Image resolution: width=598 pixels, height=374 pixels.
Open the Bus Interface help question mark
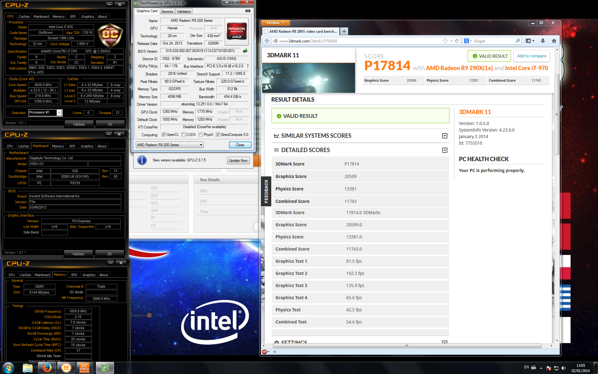pos(248,66)
